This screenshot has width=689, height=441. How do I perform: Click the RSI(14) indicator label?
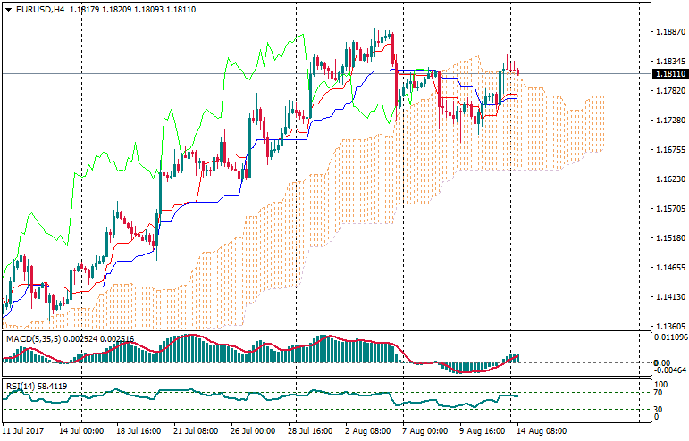pyautogui.click(x=18, y=386)
